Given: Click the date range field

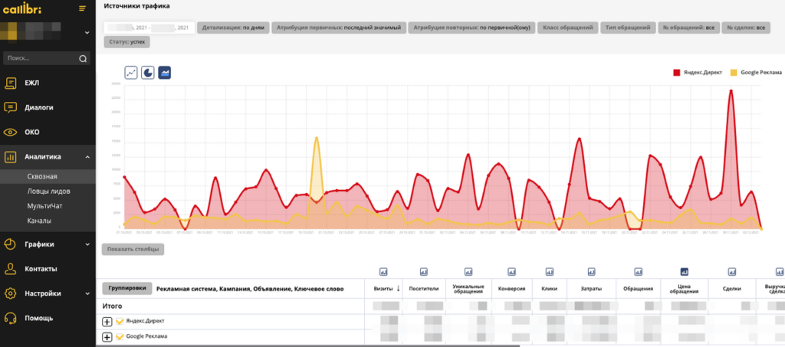Looking at the screenshot, I should (149, 28).
